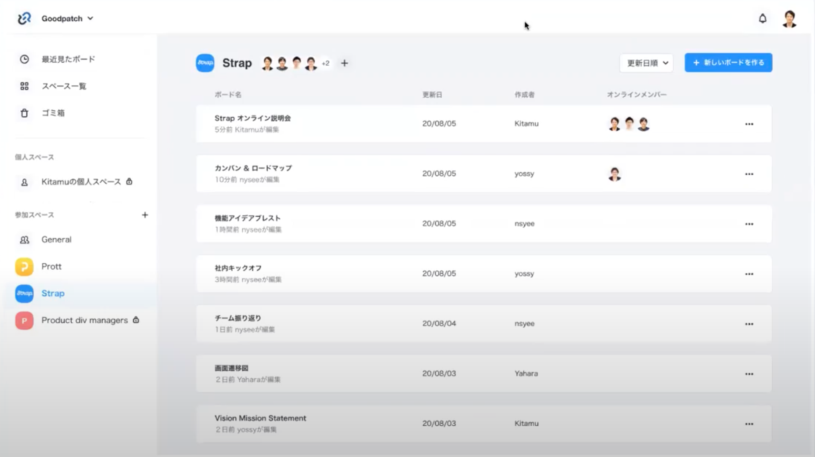Viewport: 815px width, 457px height.
Task: Add a member with the header plus icon
Action: pyautogui.click(x=345, y=63)
